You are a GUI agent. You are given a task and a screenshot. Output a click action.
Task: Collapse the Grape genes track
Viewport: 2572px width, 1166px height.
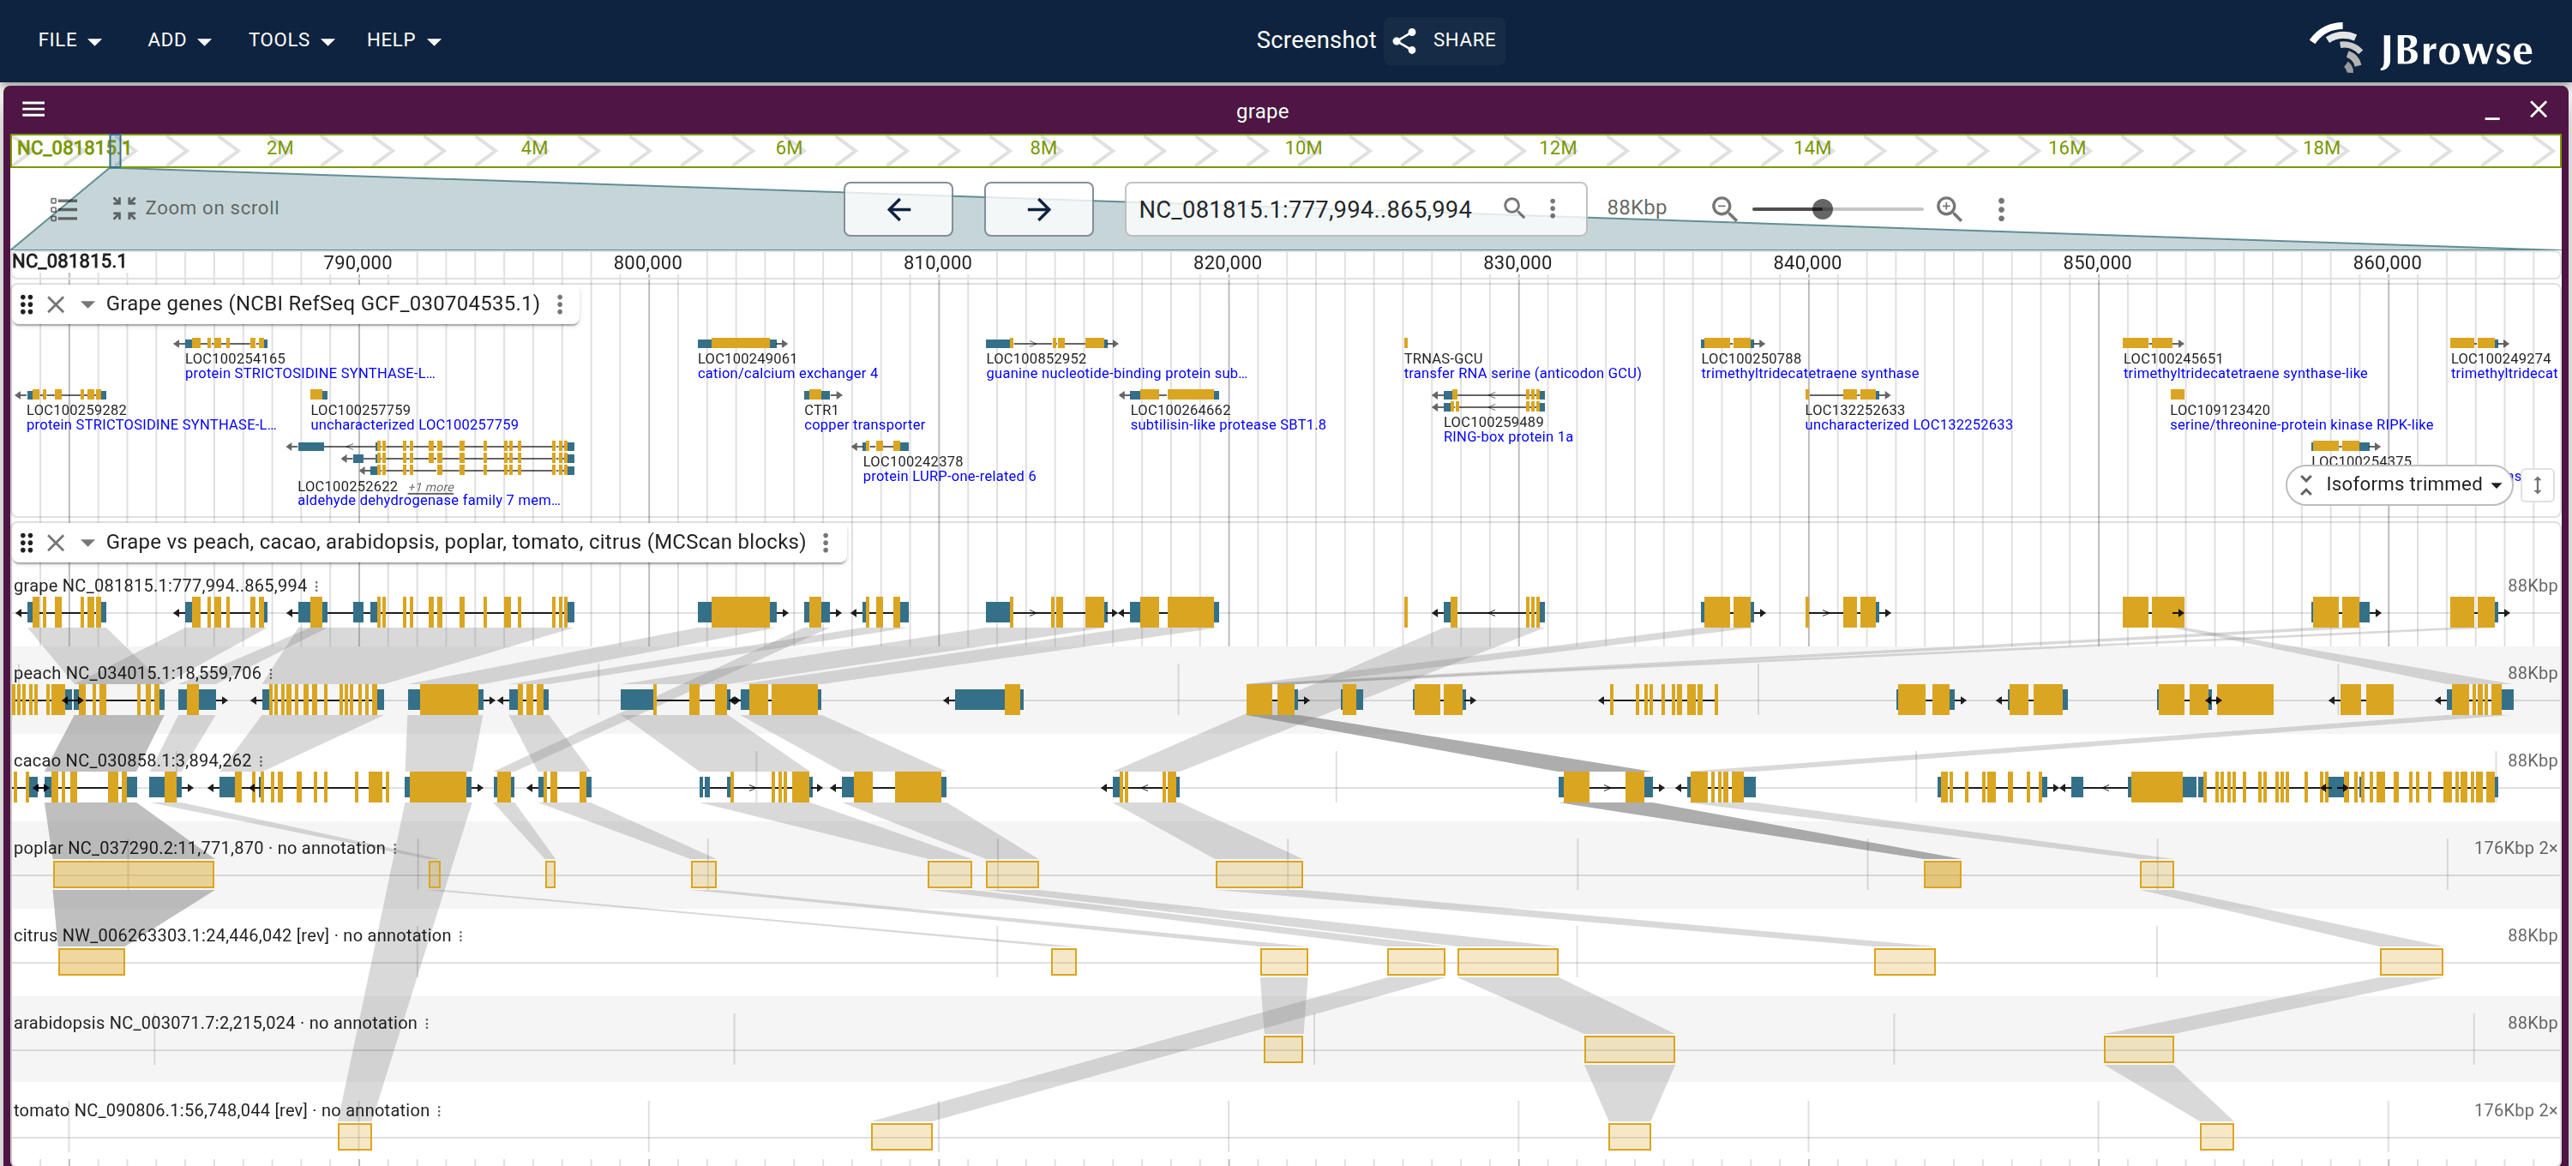(87, 304)
